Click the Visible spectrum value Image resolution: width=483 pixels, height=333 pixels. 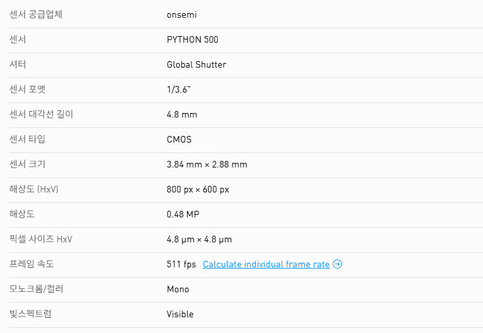[180, 314]
